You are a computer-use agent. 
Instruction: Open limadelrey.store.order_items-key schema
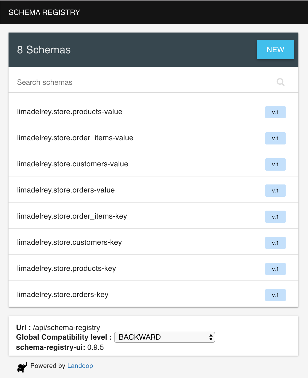pos(153,216)
